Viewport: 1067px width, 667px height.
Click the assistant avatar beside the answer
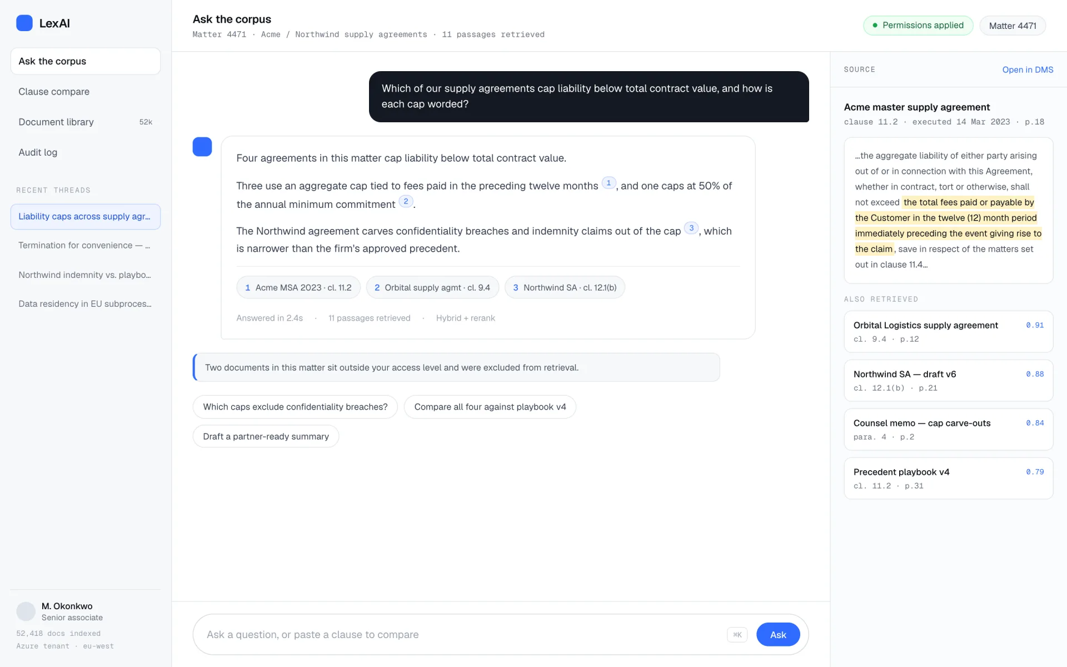tap(202, 147)
